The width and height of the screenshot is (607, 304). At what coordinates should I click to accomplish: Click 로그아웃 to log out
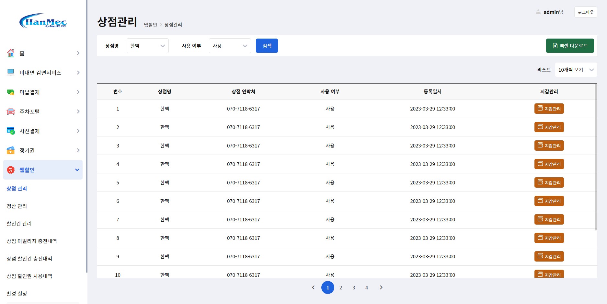(x=585, y=12)
